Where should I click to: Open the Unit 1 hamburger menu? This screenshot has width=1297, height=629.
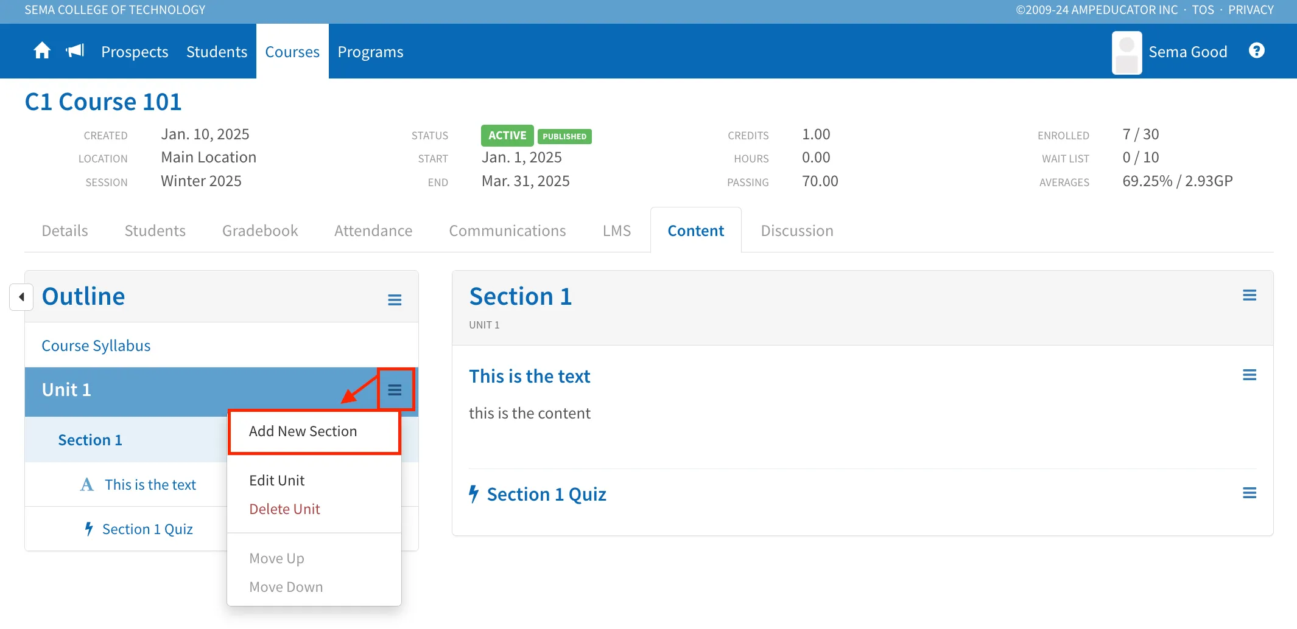click(395, 390)
